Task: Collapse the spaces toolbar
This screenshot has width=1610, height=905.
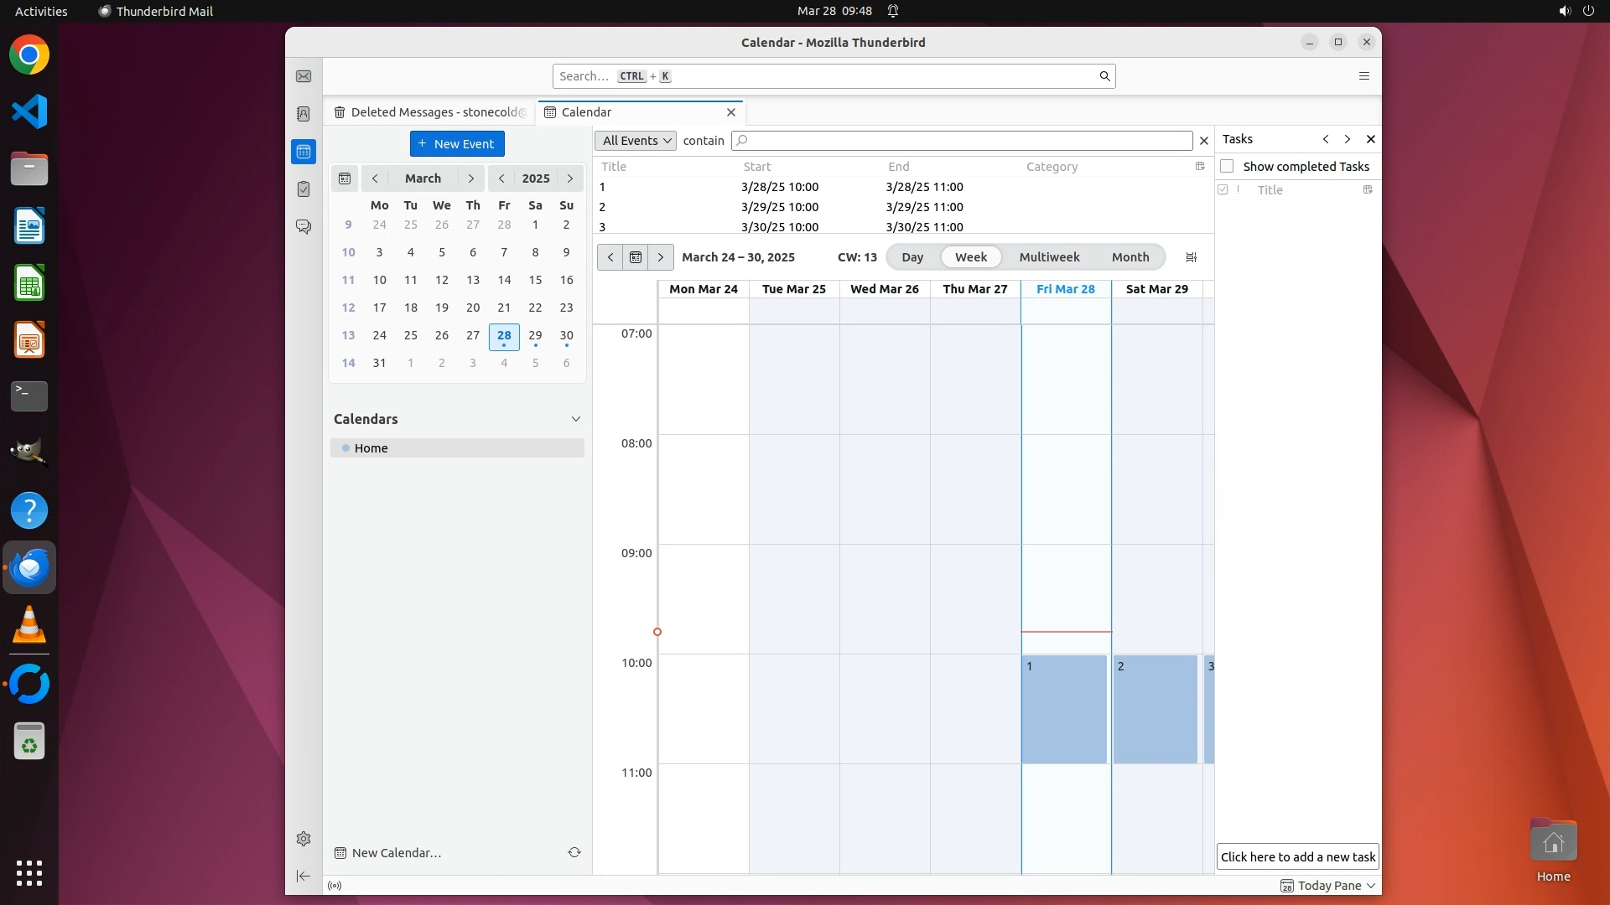Action: point(304,876)
